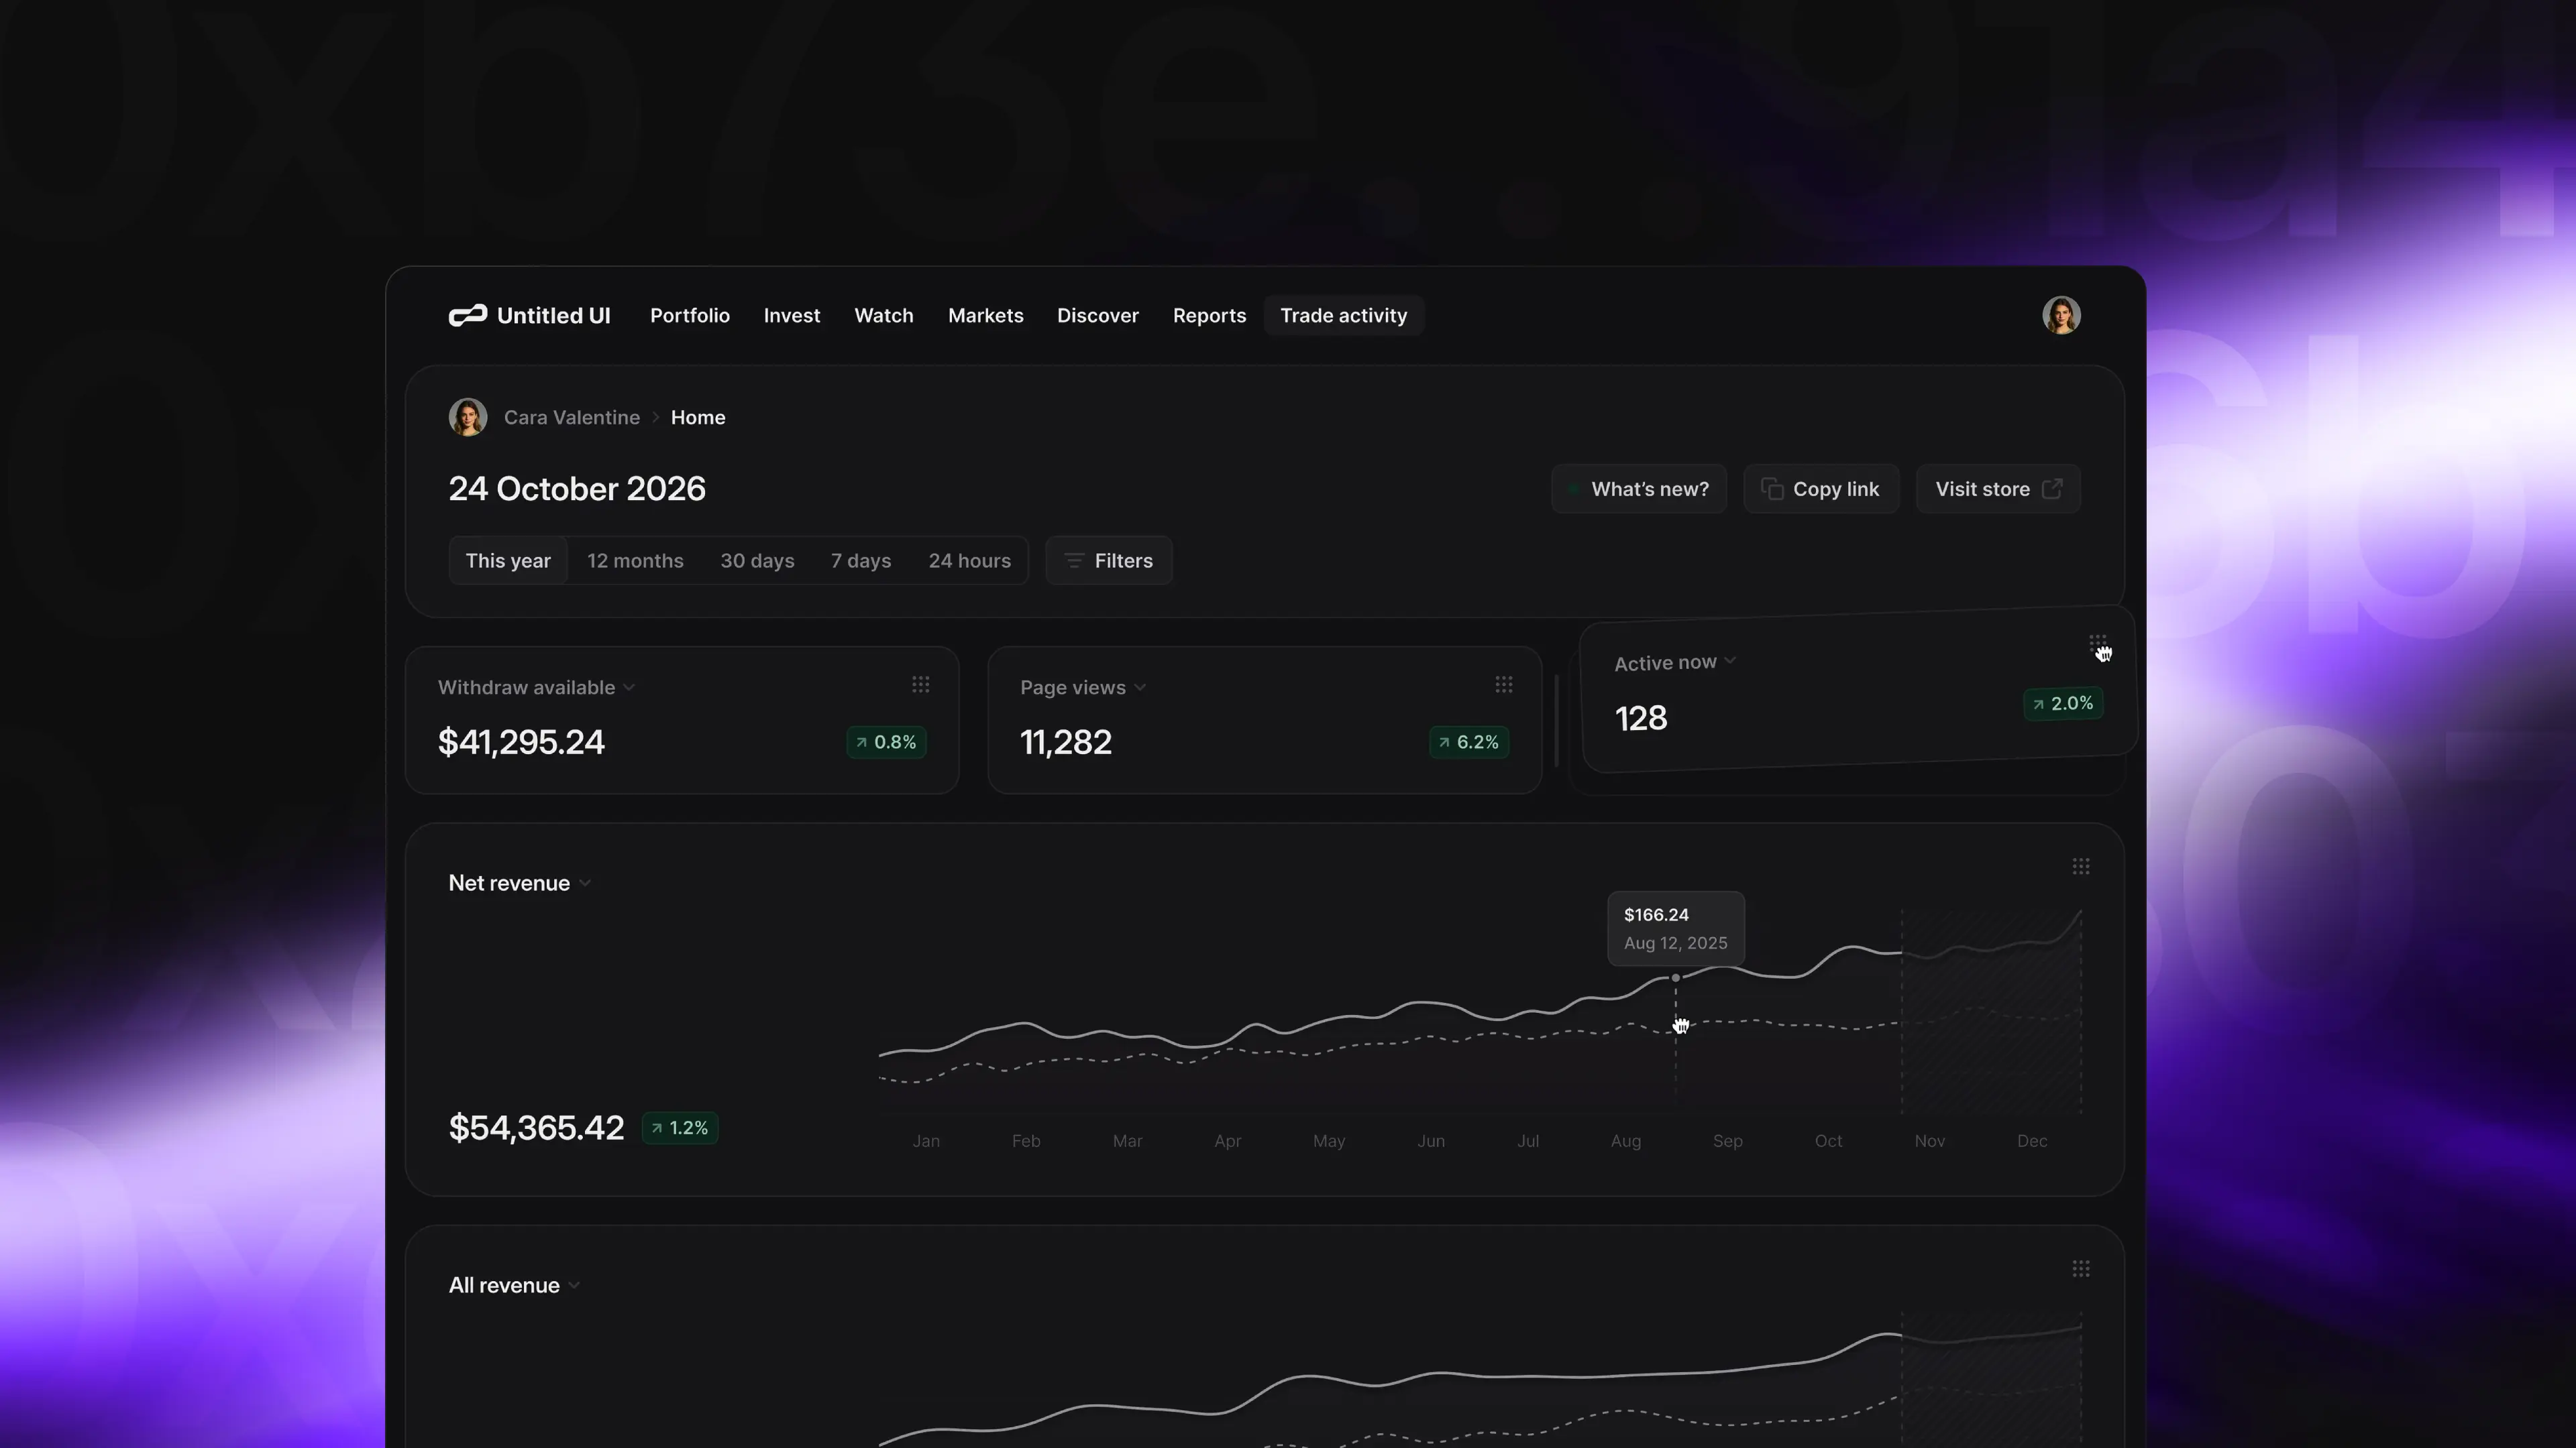The width and height of the screenshot is (2576, 1448).
Task: Click the Home breadcrumb
Action: pos(698,418)
